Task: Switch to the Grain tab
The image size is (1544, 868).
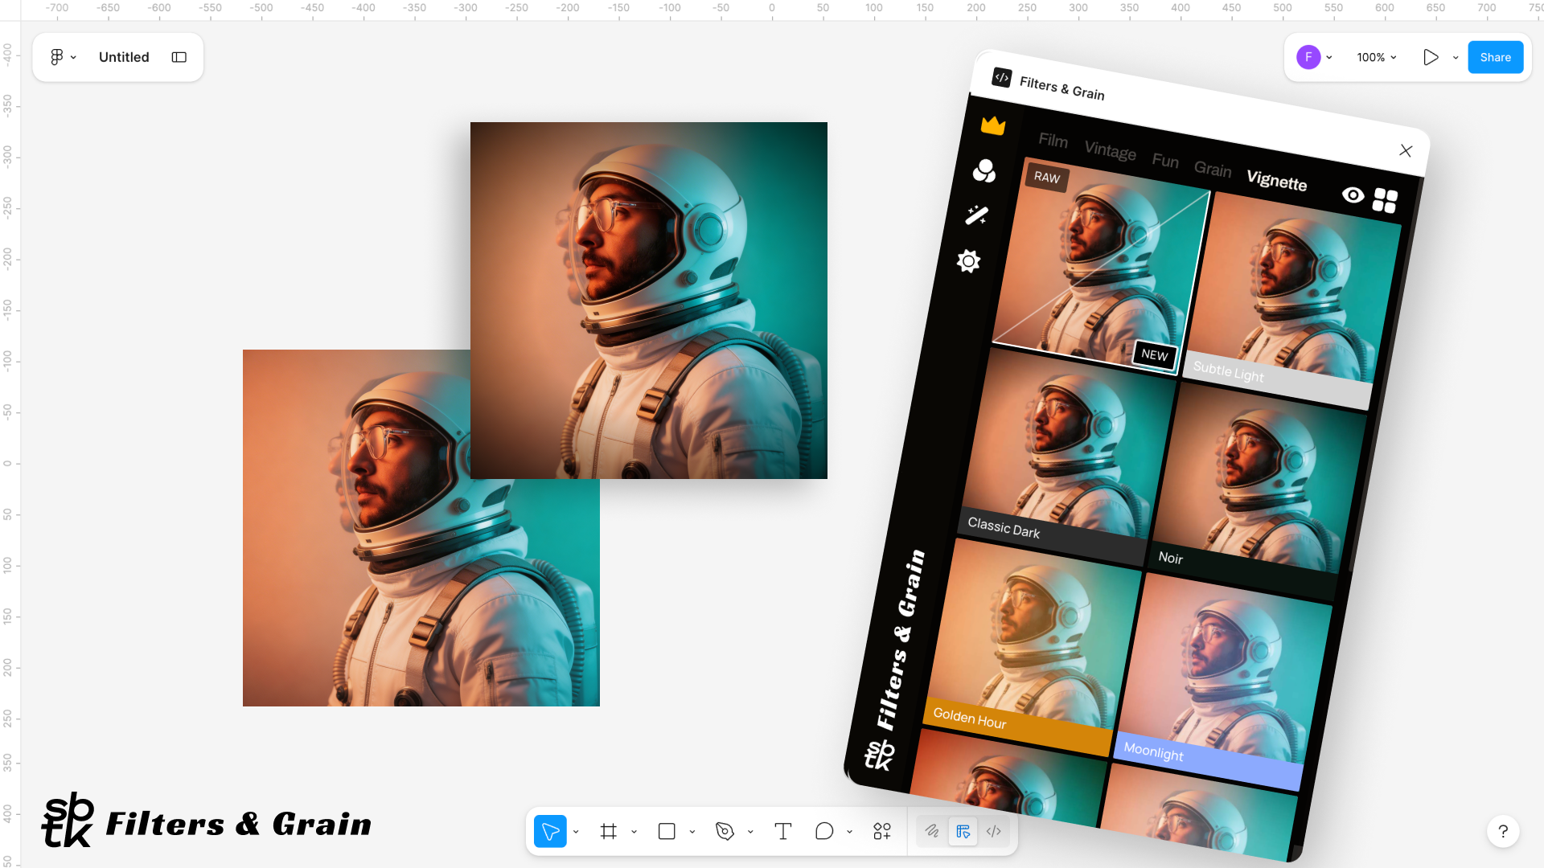Action: pyautogui.click(x=1213, y=169)
